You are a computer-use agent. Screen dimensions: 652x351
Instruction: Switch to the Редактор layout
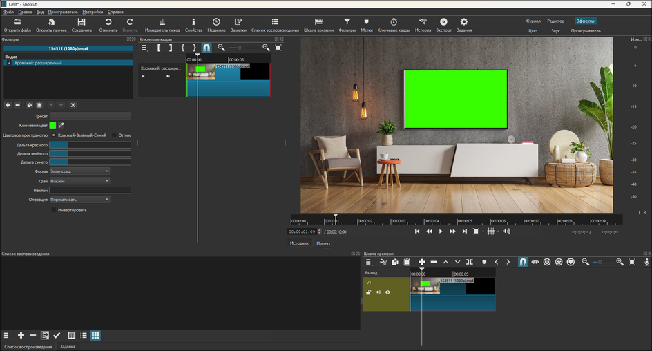coord(555,21)
